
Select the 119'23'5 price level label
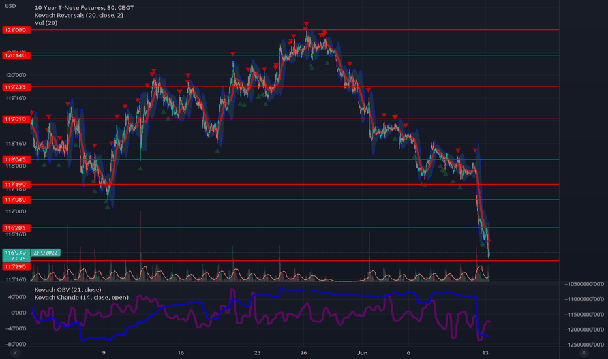pyautogui.click(x=16, y=87)
